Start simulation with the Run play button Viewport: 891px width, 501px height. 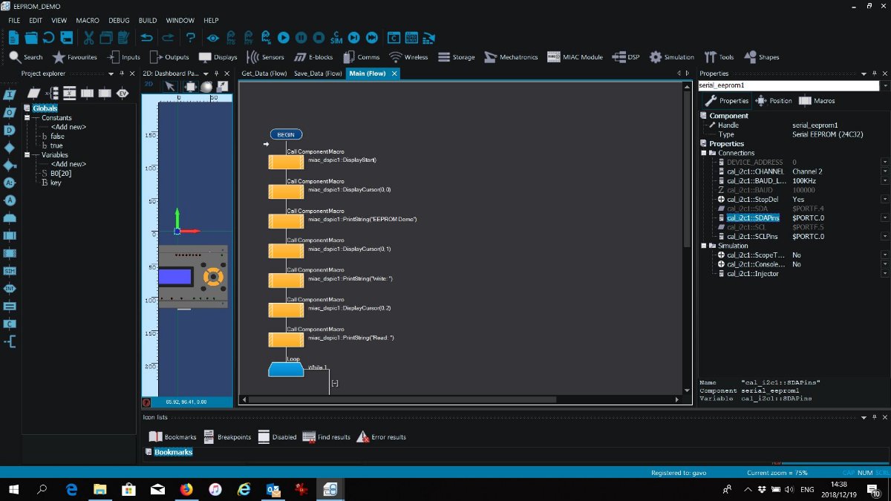[x=283, y=37]
